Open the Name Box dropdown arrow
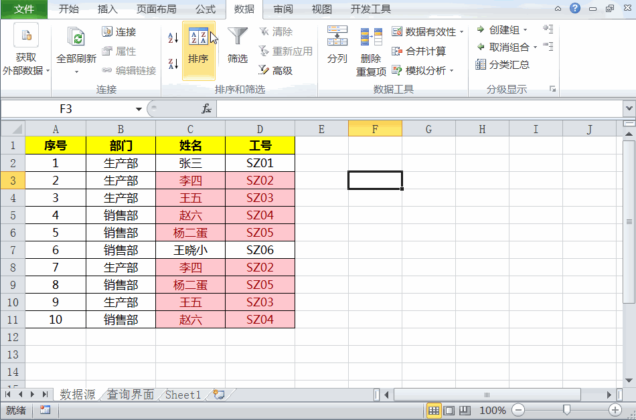 pos(139,109)
